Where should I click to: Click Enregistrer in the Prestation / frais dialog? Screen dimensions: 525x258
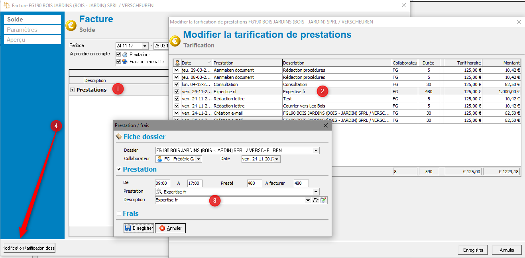point(139,228)
